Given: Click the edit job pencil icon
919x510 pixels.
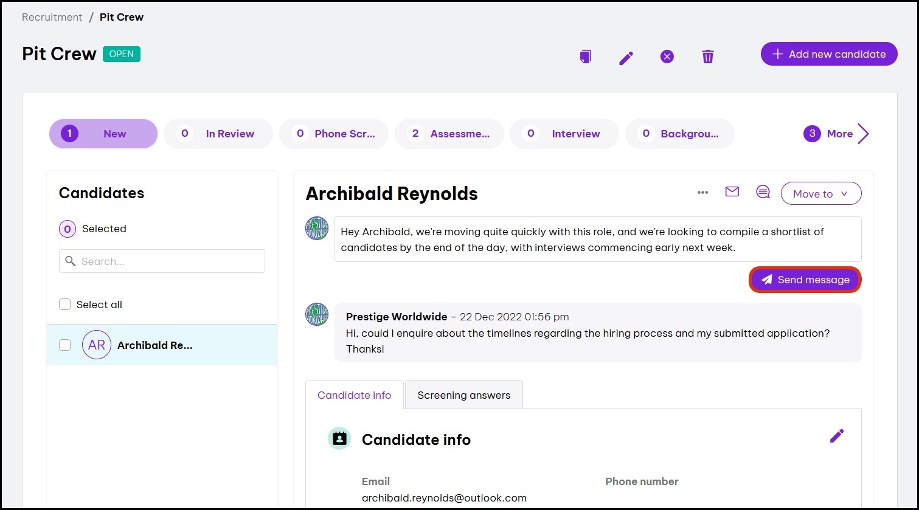Looking at the screenshot, I should coord(626,58).
